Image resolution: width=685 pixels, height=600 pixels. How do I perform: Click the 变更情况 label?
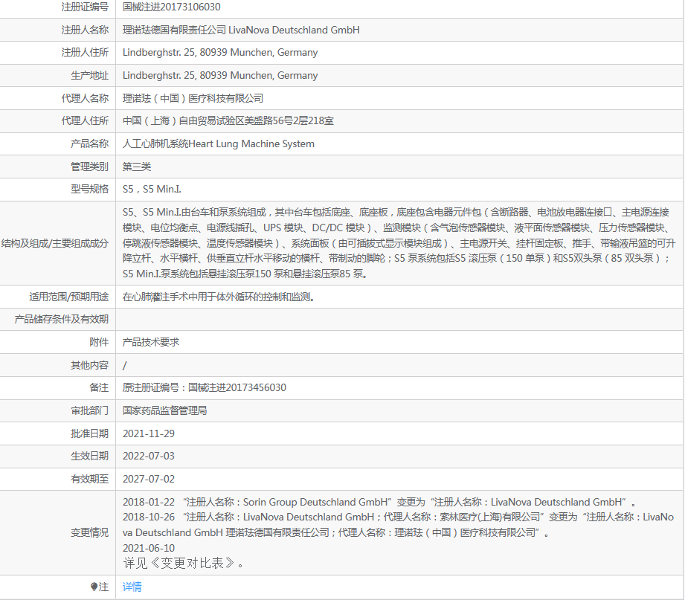[x=89, y=532]
